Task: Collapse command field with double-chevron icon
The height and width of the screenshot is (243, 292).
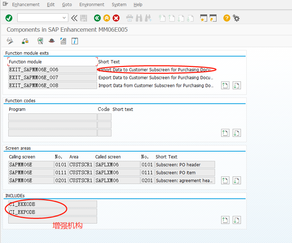Action: point(74,18)
